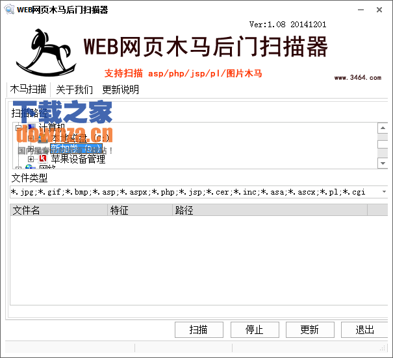Screen dimensions: 393x358
Task: Click the www.3464.com website text
Action: tap(358, 78)
